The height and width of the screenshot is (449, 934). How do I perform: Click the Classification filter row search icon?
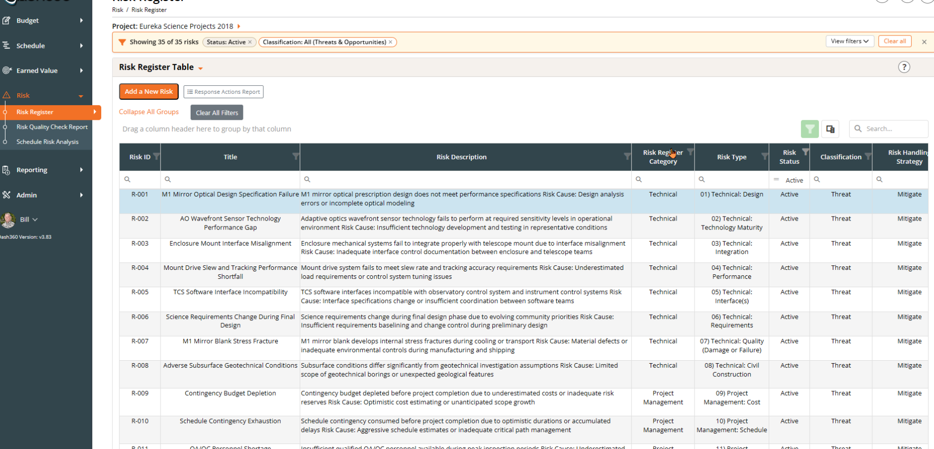click(x=817, y=180)
